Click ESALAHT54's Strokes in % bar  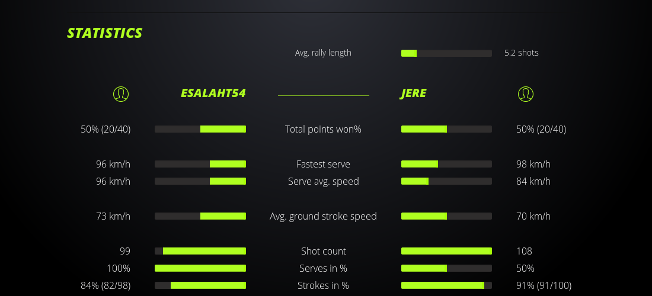coord(200,285)
